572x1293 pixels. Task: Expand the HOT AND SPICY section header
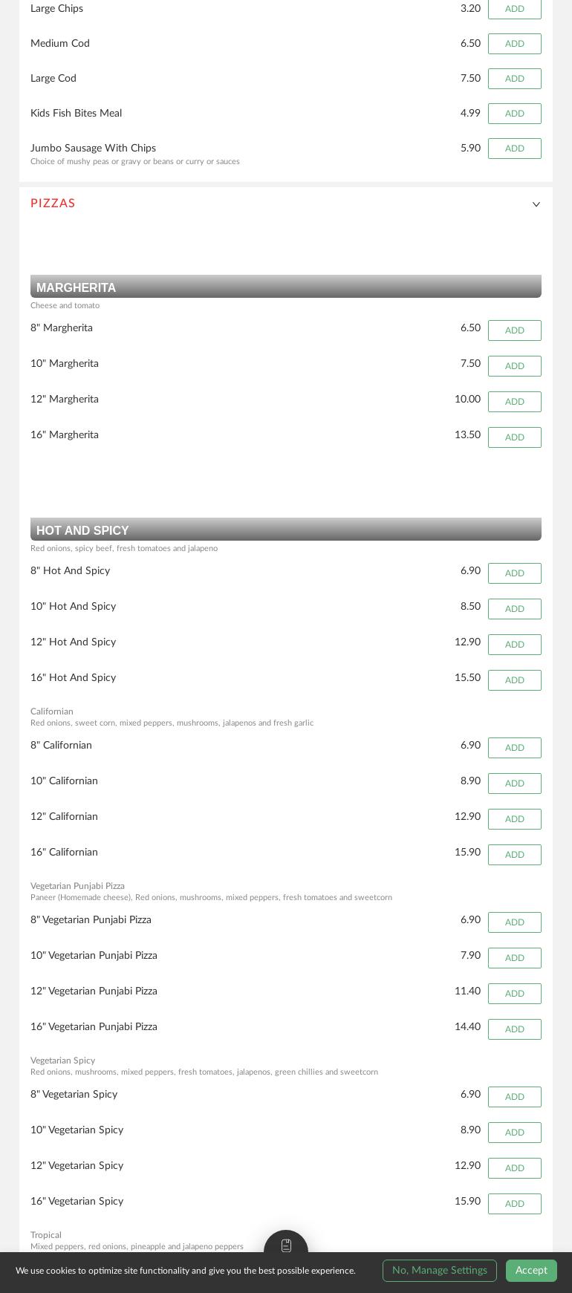coord(286,529)
